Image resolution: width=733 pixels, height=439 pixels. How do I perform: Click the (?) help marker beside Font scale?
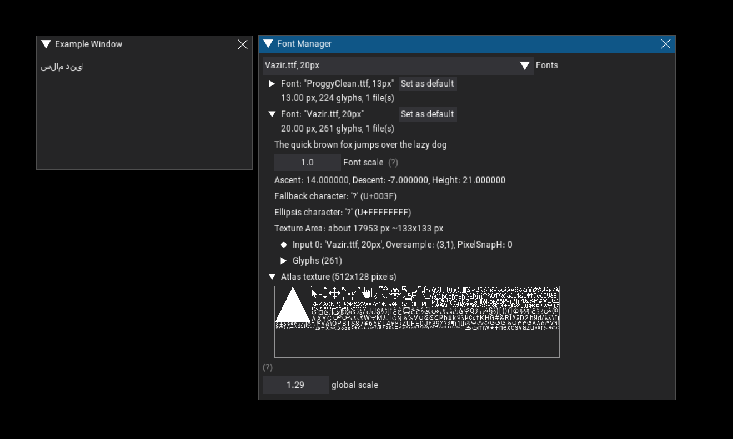pos(393,163)
